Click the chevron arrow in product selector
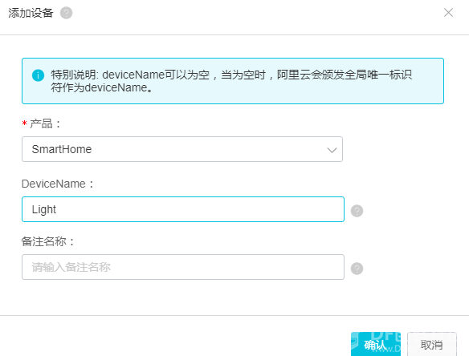This screenshot has height=356, width=469. coord(332,150)
